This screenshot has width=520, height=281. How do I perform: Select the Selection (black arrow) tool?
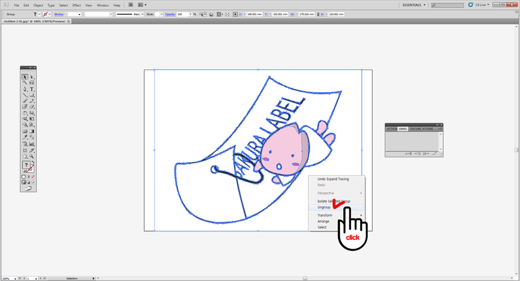(25, 76)
